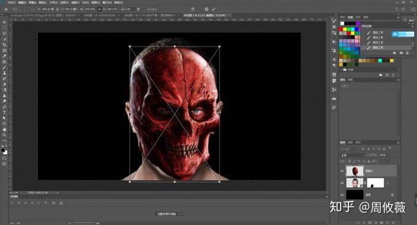Screen dimensions: 417x225
Task: Click the width percentage field in options bar
Action: coord(90,9)
